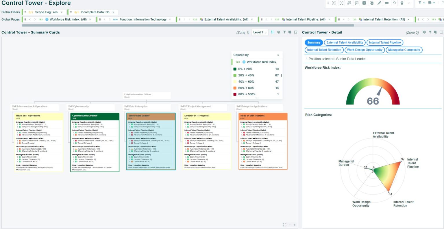Click the Zone 2 filter funnel icon

pos(430,32)
